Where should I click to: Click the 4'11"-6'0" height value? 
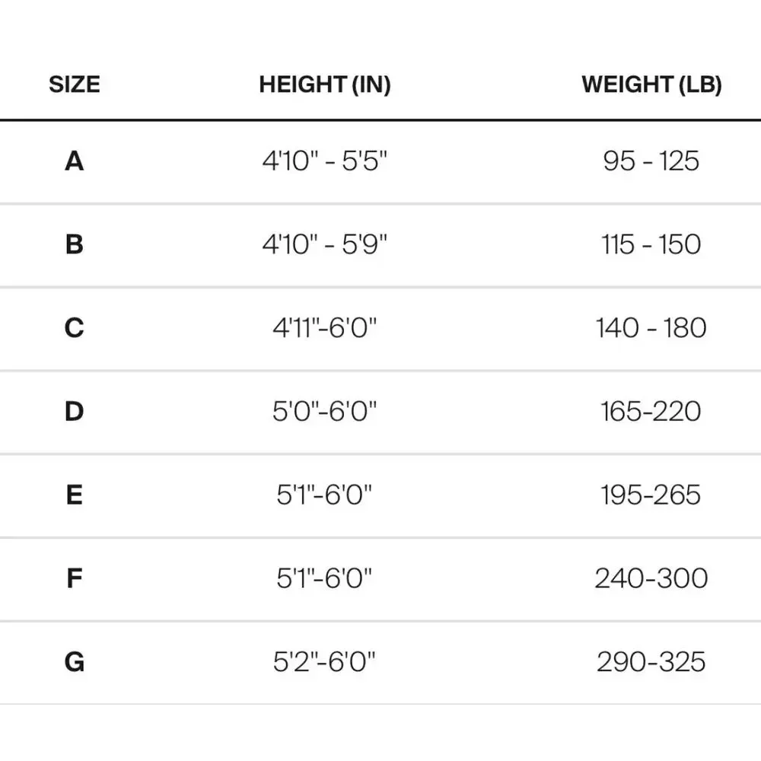tap(325, 327)
